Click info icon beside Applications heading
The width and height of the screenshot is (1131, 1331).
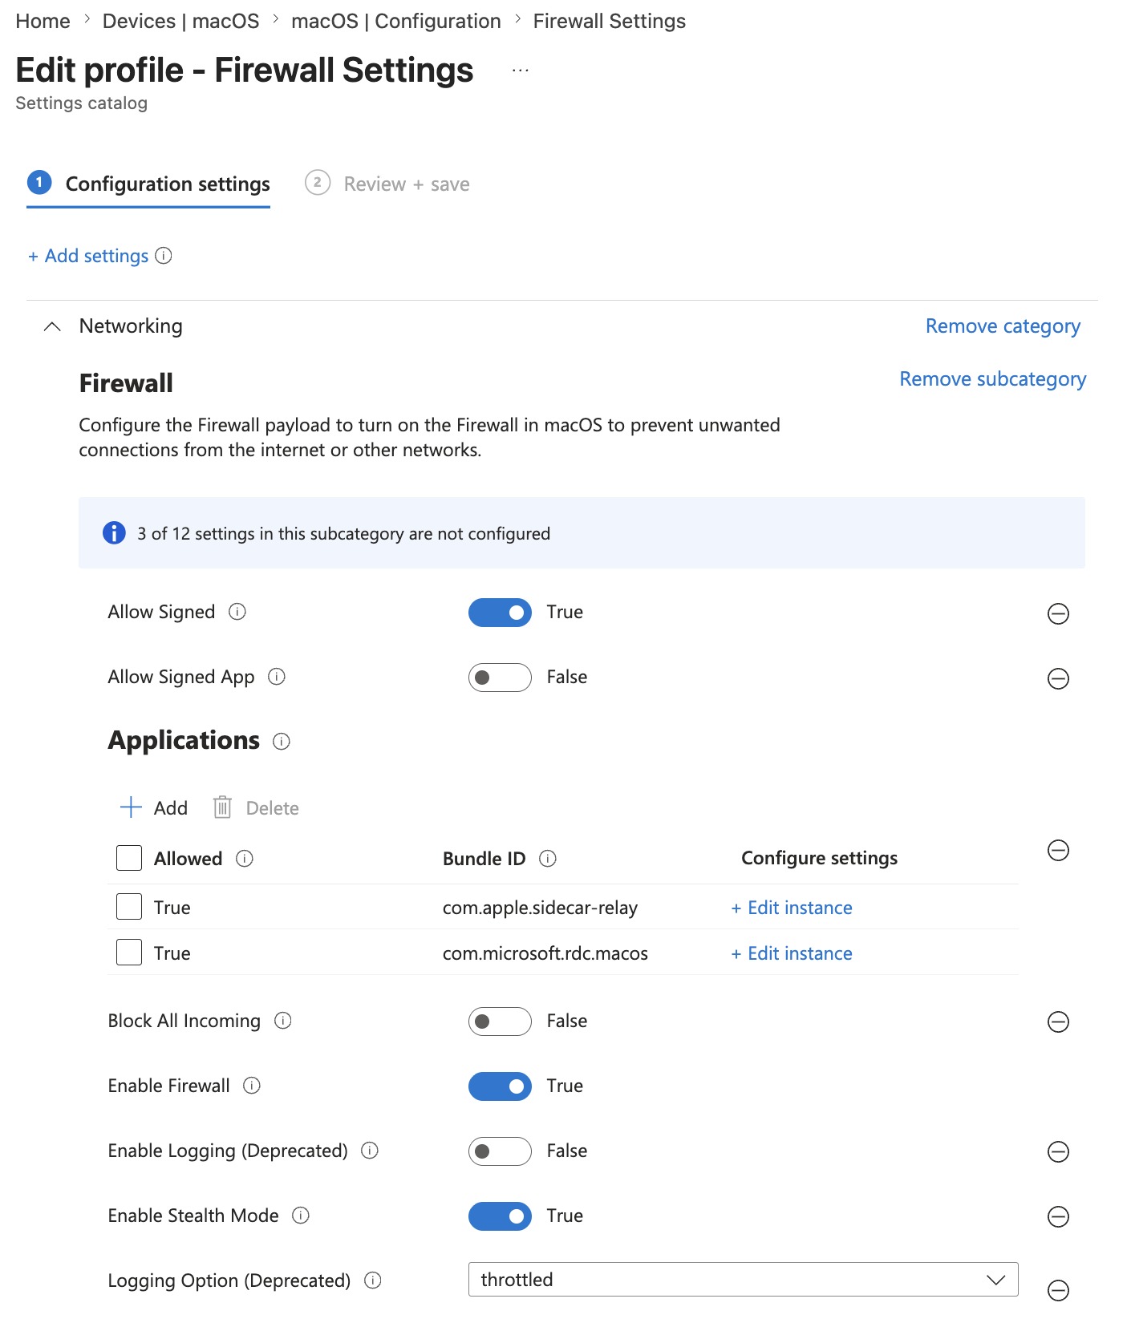(x=282, y=742)
